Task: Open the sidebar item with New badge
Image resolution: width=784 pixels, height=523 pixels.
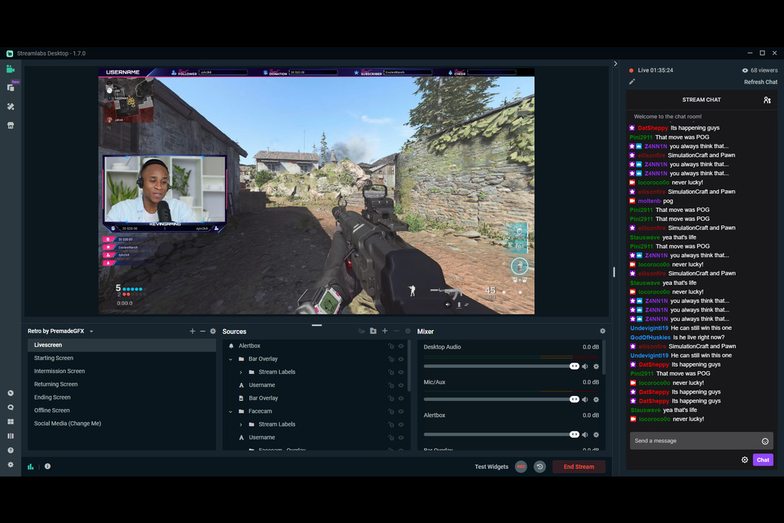Action: point(10,88)
